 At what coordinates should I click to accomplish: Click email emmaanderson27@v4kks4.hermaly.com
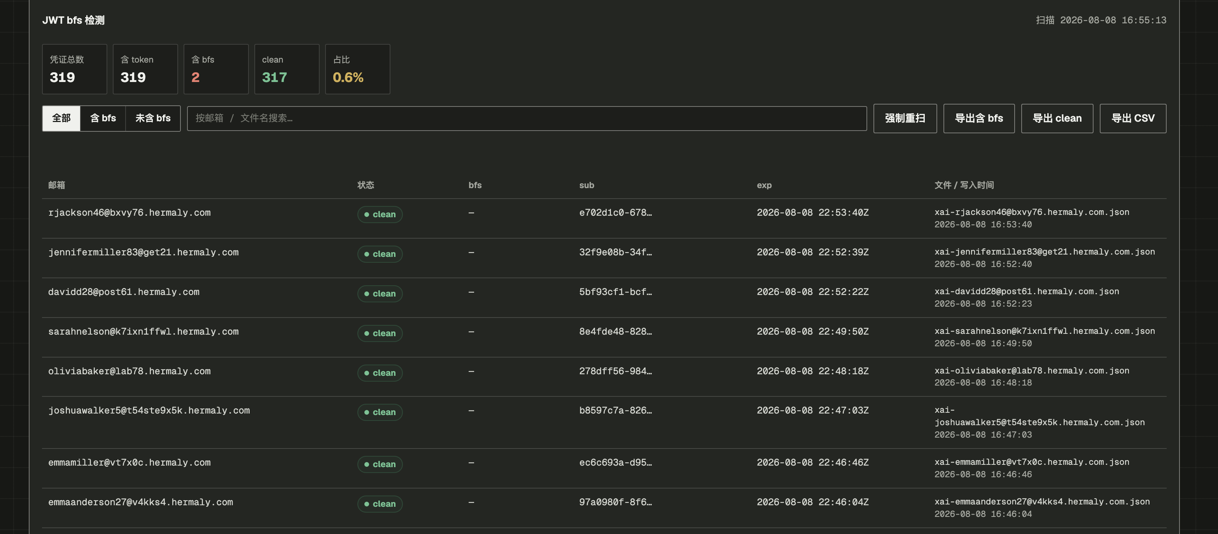140,503
